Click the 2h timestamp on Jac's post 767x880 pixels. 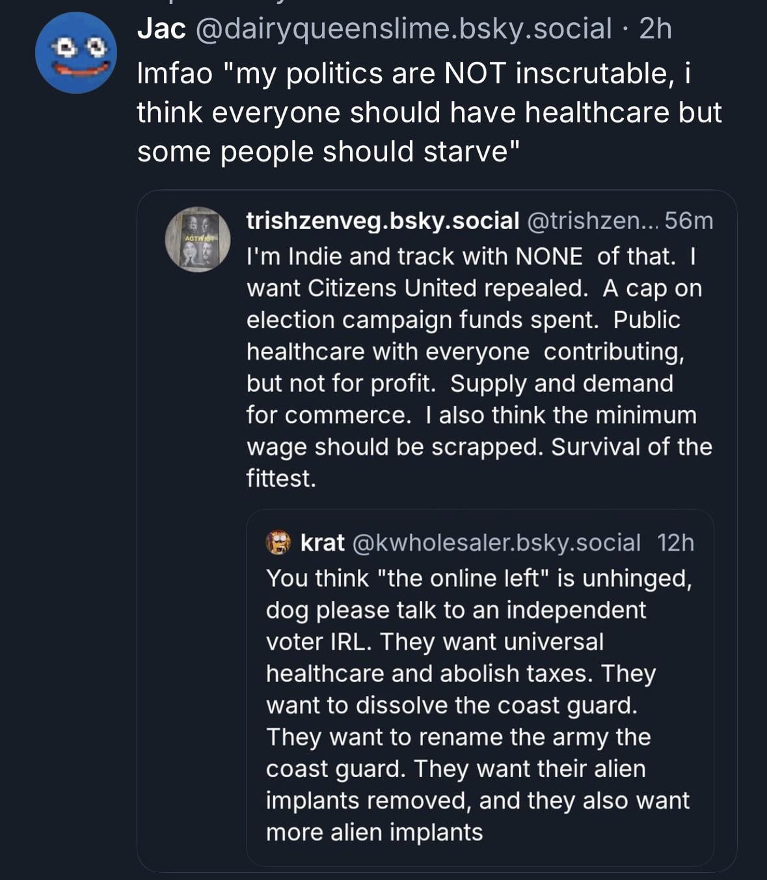(655, 29)
